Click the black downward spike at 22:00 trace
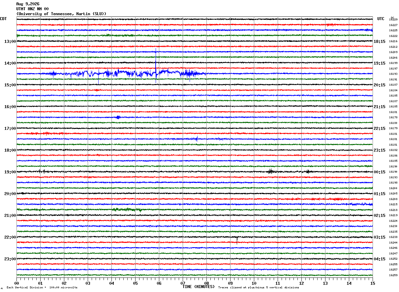The width and height of the screenshot is (399, 292). 237,240
